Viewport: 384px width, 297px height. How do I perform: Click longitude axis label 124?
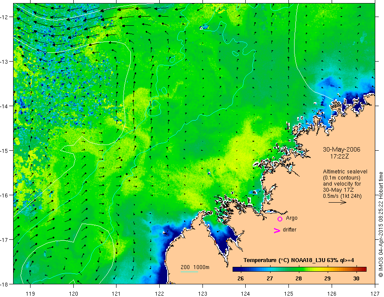246,294
